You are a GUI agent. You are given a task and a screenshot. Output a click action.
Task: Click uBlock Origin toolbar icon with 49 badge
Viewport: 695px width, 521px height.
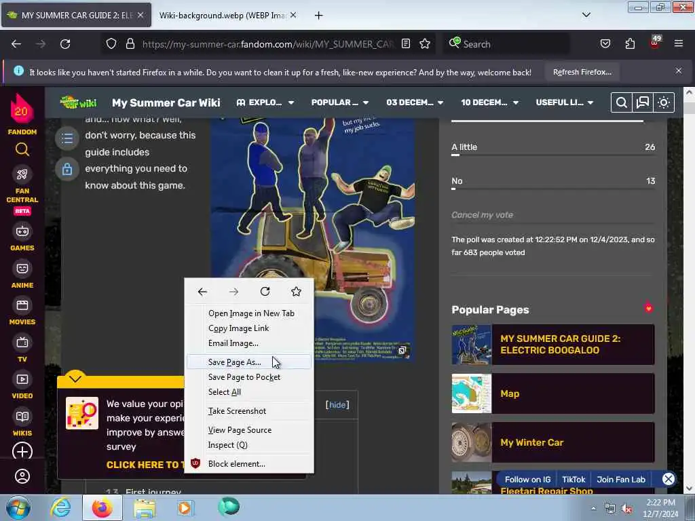[655, 43]
